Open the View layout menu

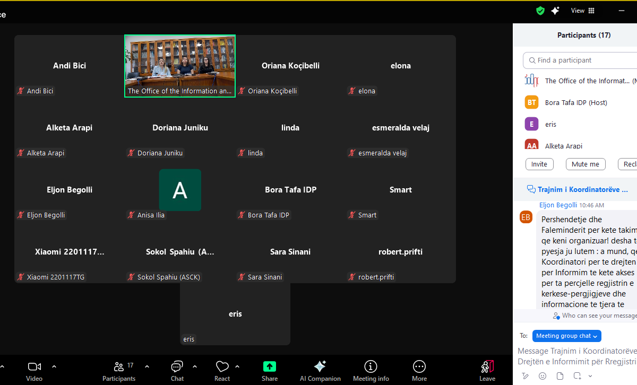[582, 11]
